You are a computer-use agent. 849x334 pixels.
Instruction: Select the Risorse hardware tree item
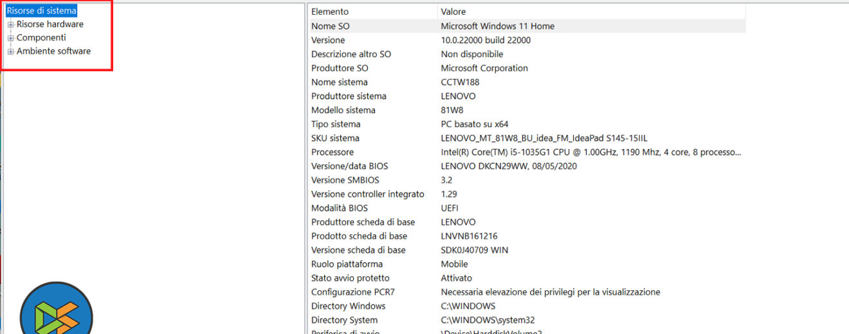tap(50, 24)
